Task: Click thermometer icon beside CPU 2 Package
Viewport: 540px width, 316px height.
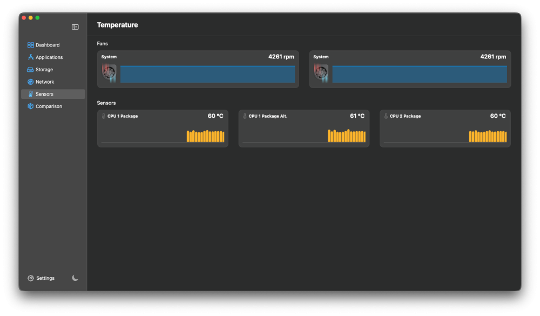Action: (x=386, y=116)
